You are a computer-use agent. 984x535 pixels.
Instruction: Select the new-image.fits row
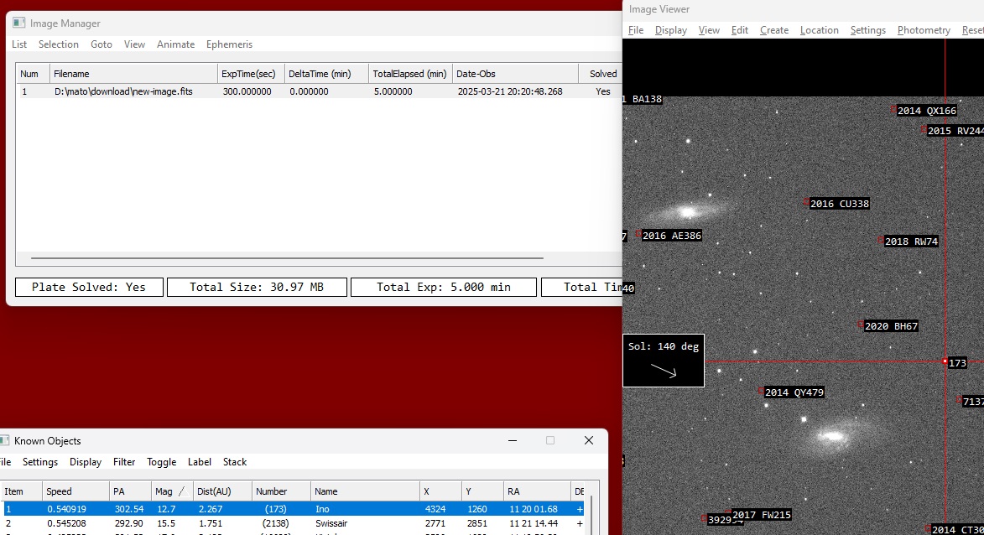pyautogui.click(x=123, y=91)
